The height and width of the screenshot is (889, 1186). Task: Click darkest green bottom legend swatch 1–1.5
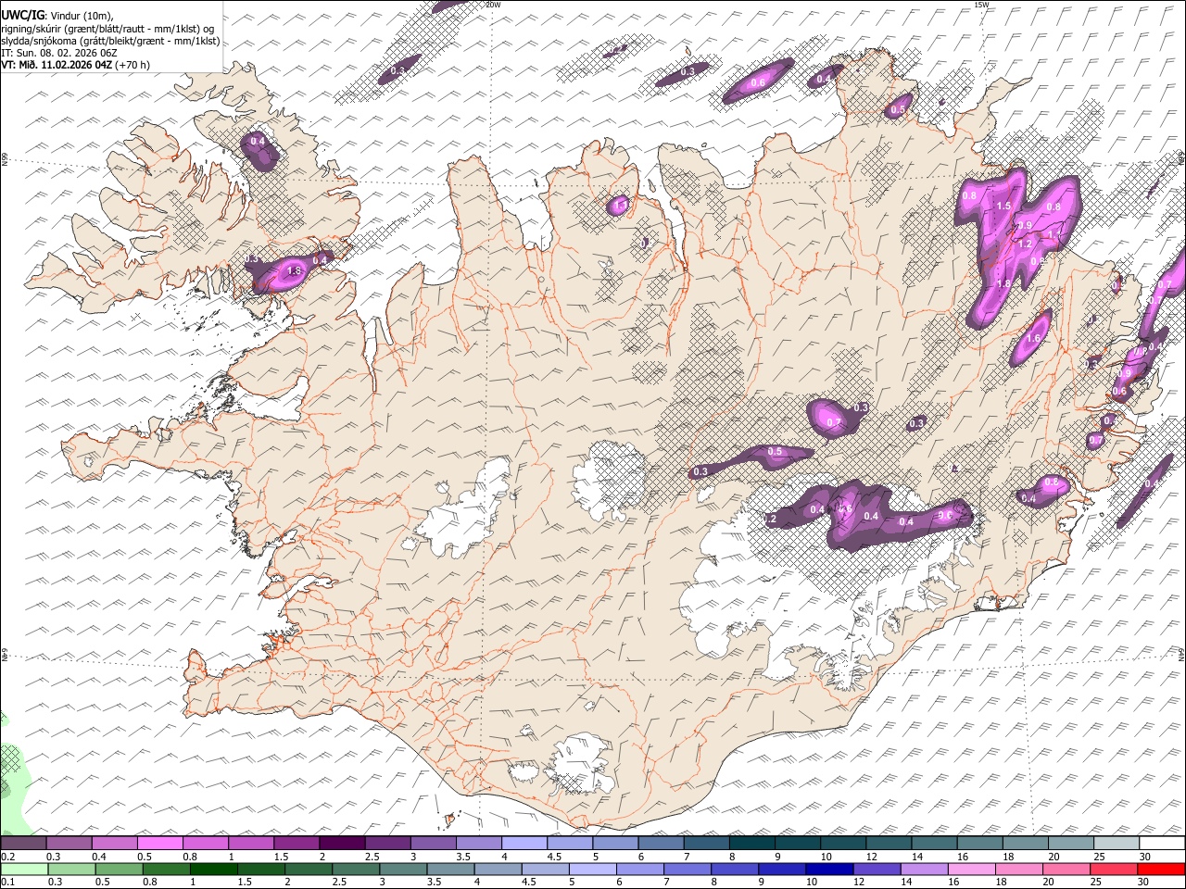[215, 870]
